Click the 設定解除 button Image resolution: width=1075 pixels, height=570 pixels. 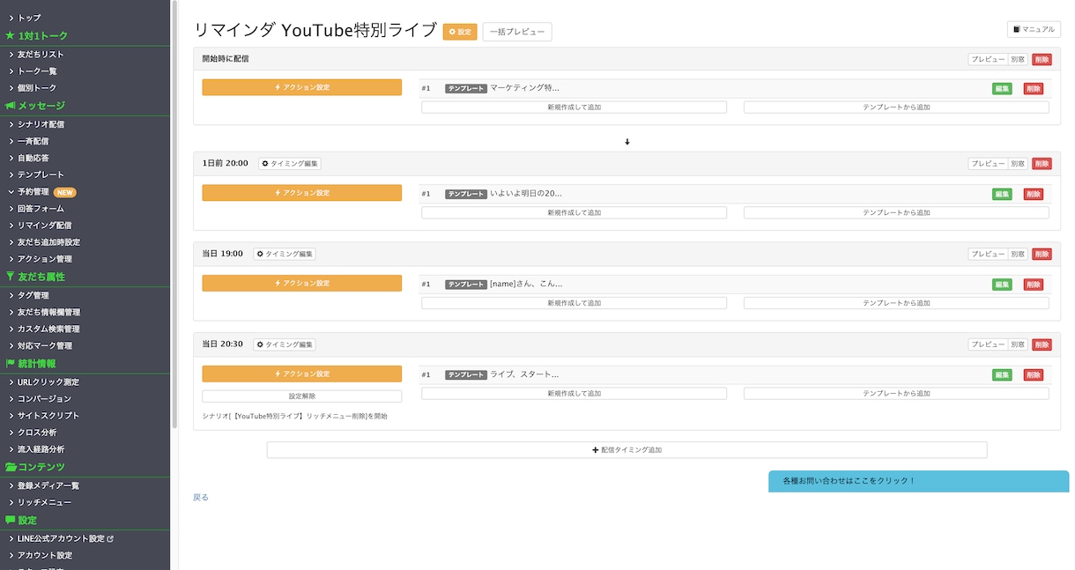click(x=302, y=396)
